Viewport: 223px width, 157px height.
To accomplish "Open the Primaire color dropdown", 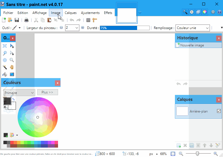I will tap(19, 93).
